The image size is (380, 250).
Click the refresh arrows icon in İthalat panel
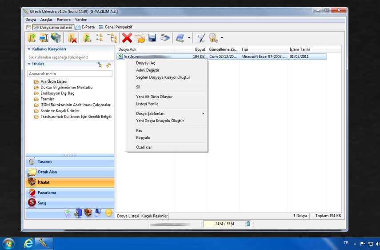tap(108, 65)
